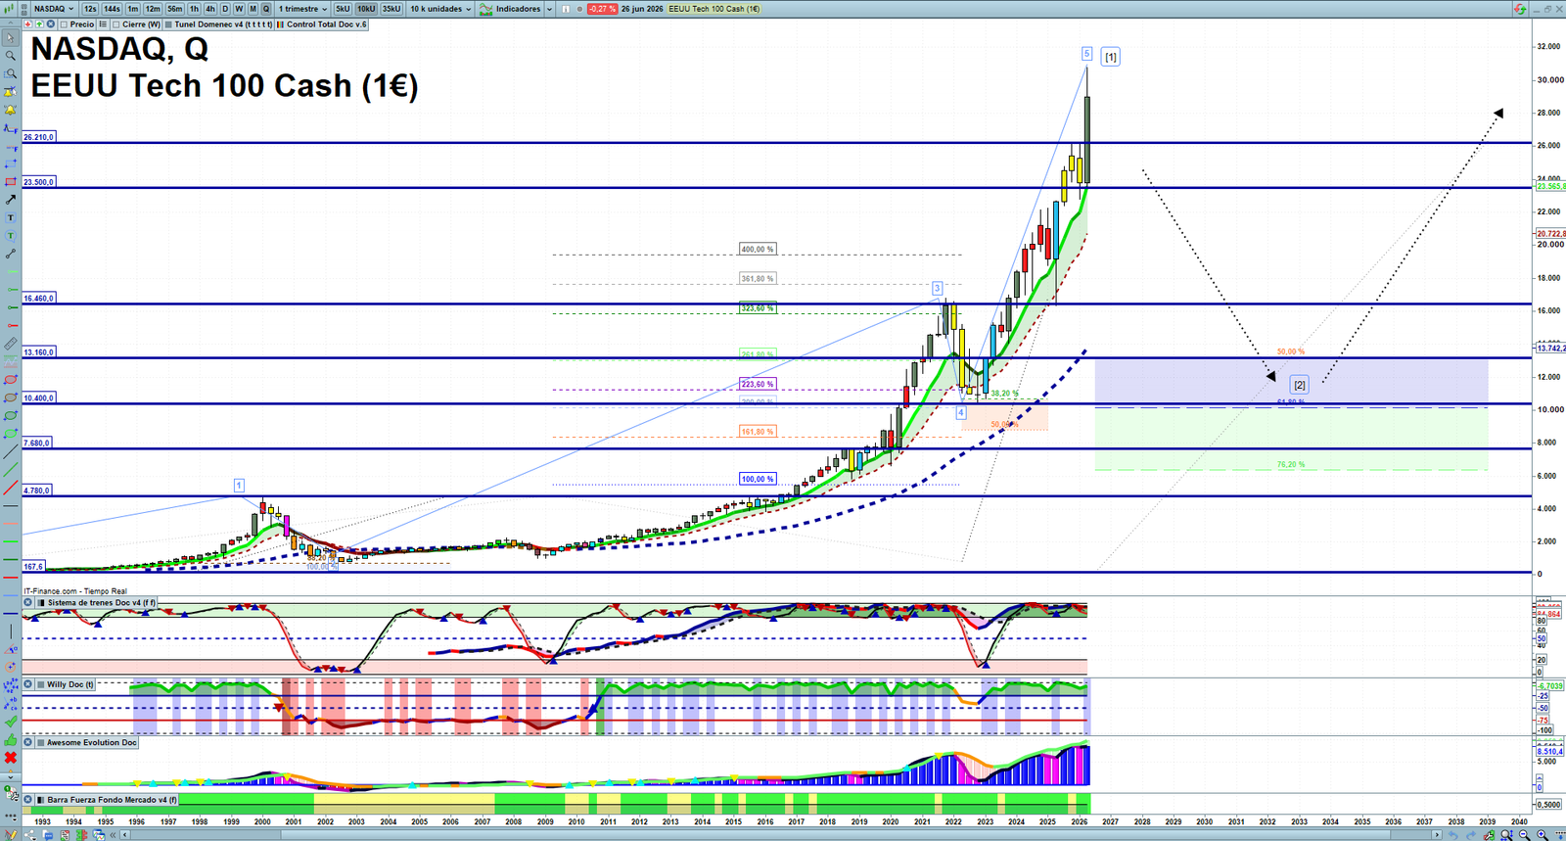
Task: Select the black arrow drawing tool
Action: pyautogui.click(x=11, y=201)
